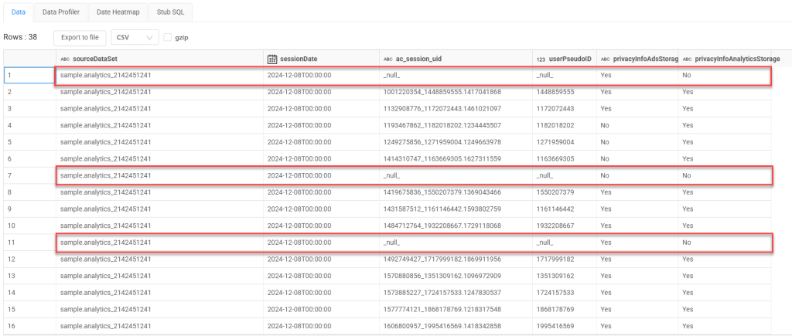
Task: Click userPseudoID value 1448859555
Action: (x=564, y=93)
